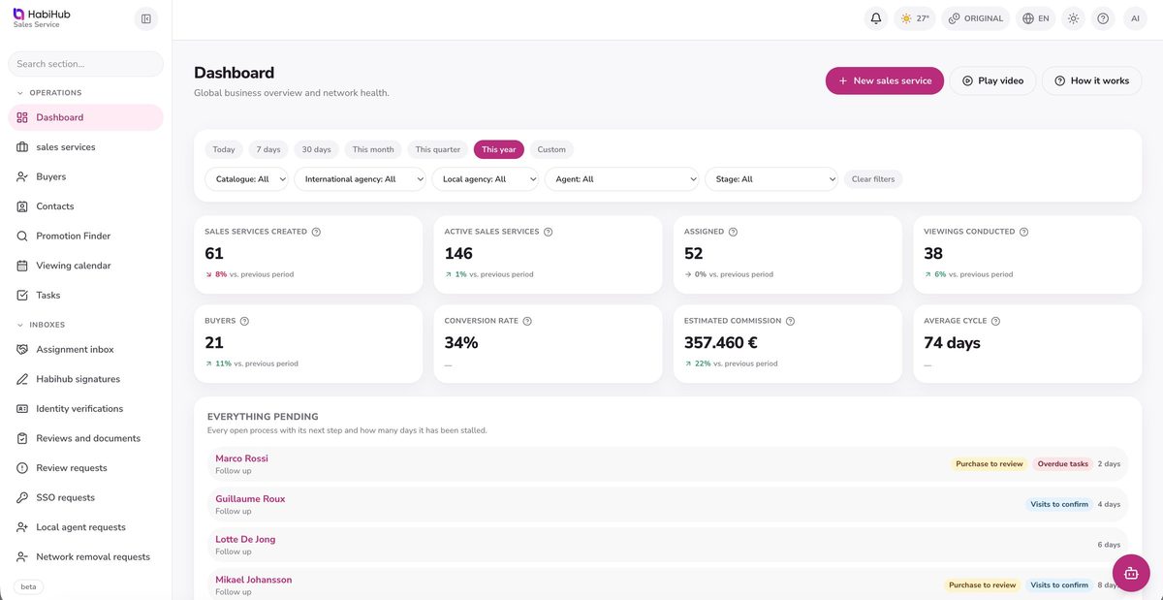This screenshot has height=600, width=1163.
Task: Open sales services in sidebar
Action: click(85, 147)
